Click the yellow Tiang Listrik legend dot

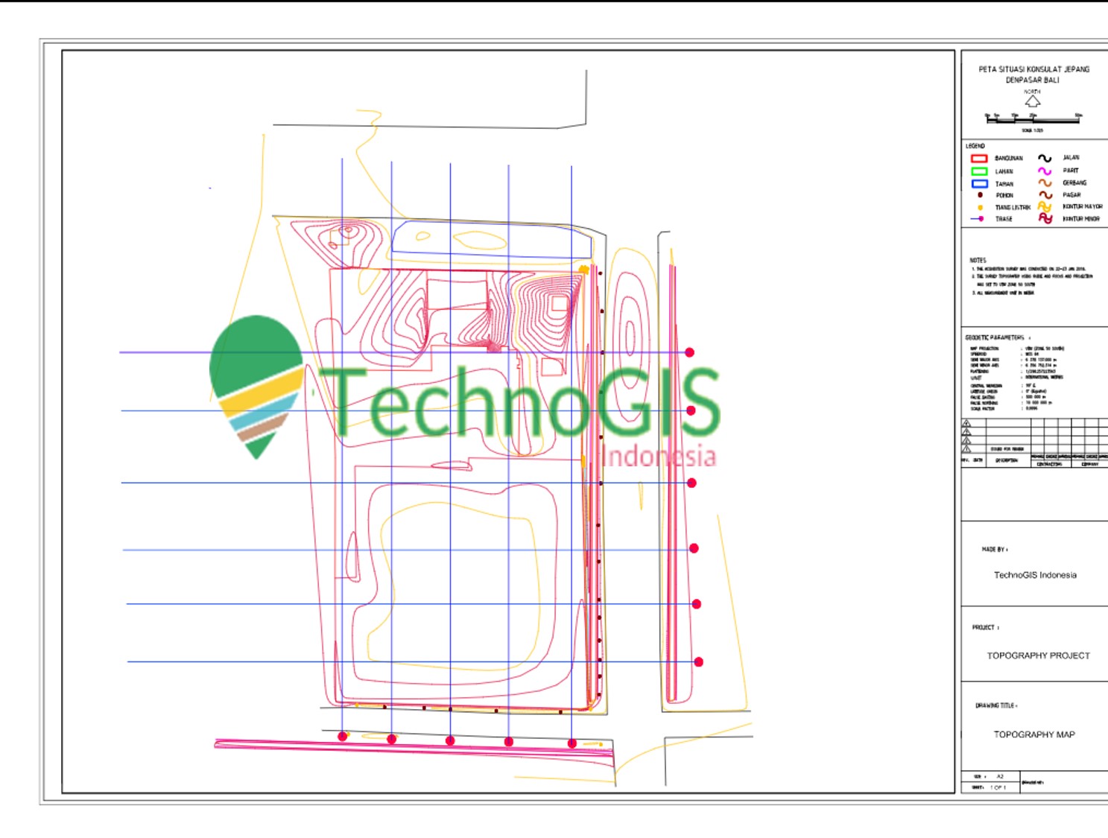pos(981,207)
